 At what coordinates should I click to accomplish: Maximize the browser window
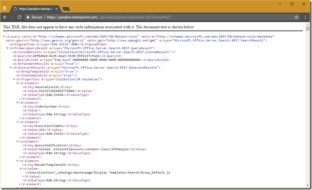point(292,4)
